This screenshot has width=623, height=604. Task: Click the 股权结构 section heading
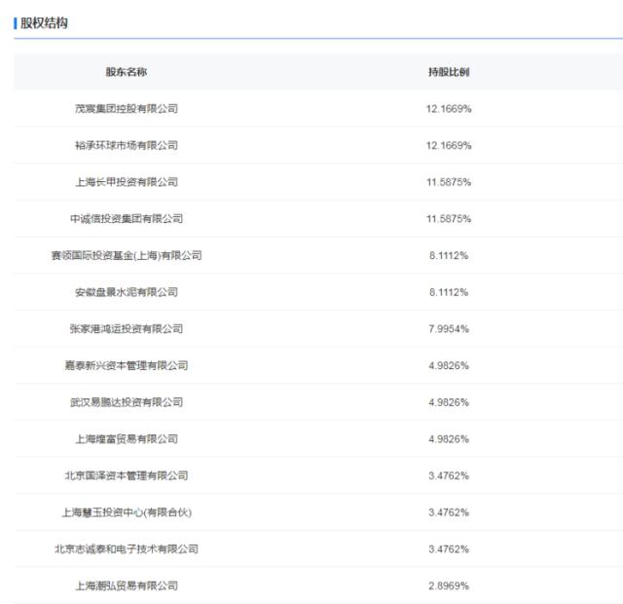tap(45, 22)
